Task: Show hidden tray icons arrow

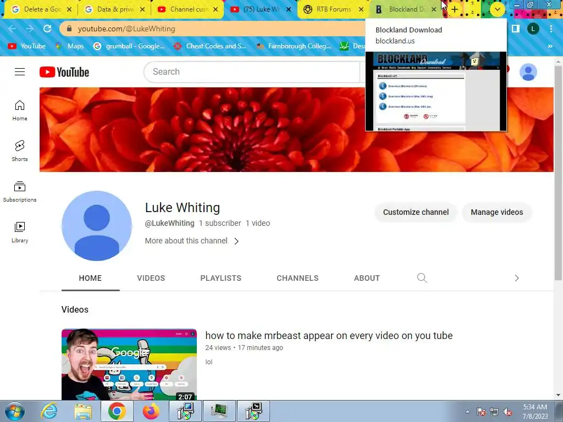Action: (x=467, y=412)
